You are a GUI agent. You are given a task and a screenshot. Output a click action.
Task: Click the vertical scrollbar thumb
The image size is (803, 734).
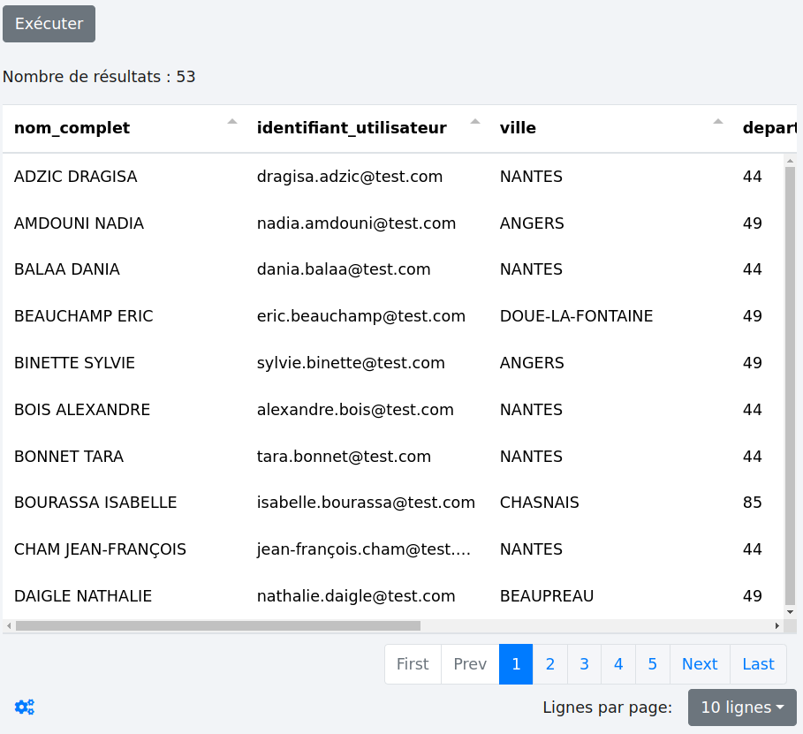click(x=791, y=380)
